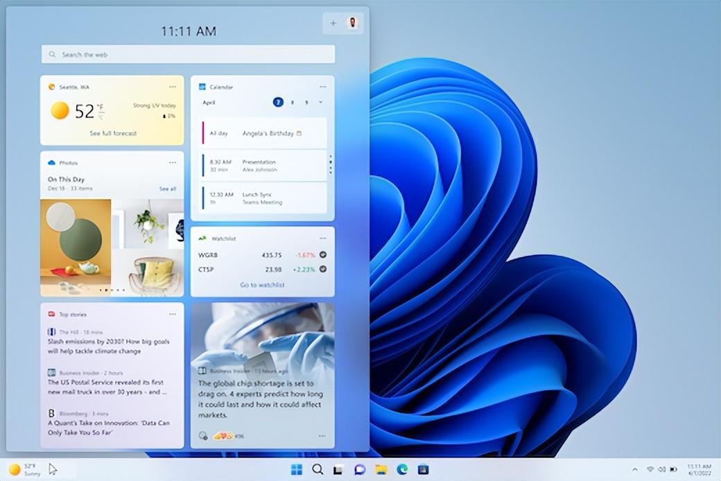Click the volume speaker tray icon

661,469
